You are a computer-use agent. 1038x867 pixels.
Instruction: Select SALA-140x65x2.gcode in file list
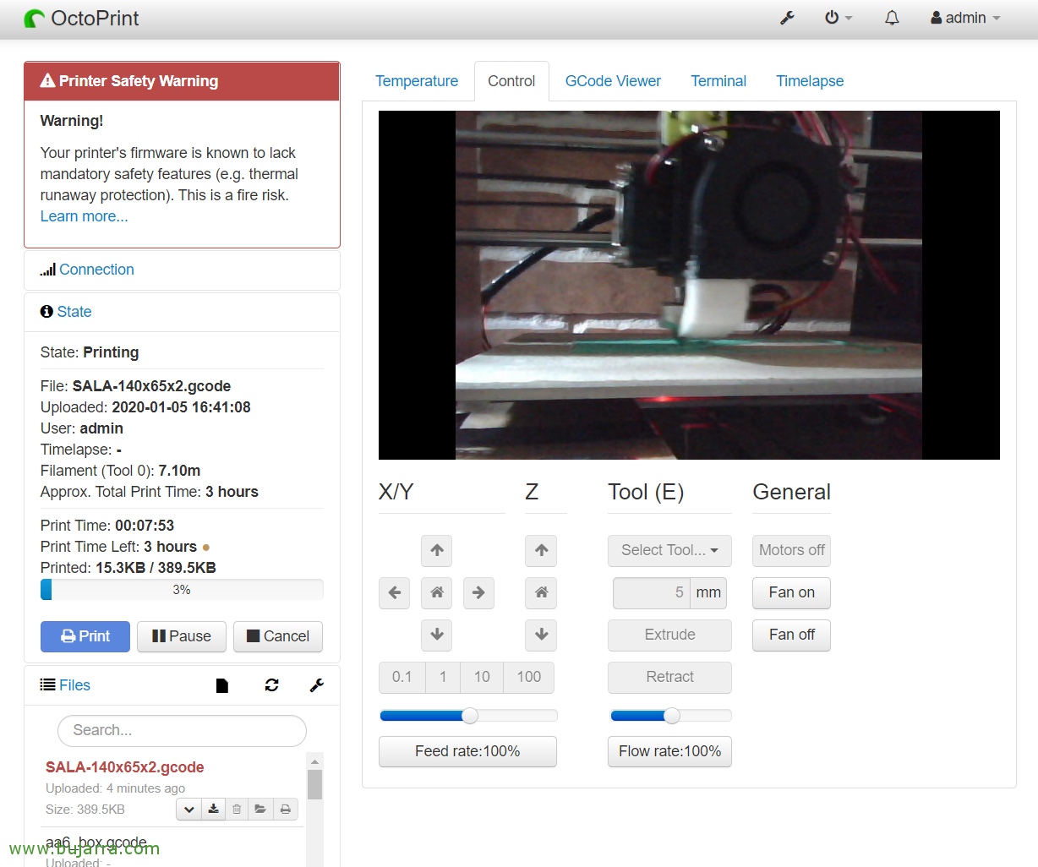point(125,767)
